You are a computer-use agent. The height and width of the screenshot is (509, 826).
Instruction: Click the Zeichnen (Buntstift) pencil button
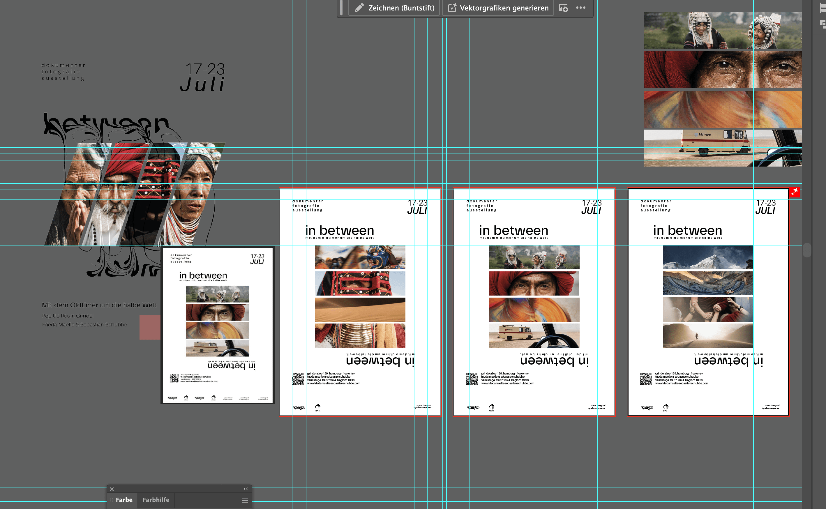click(x=394, y=8)
